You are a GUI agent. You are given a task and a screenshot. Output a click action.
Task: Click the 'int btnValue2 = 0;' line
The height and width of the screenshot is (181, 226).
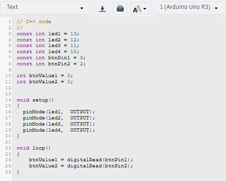pos(45,82)
